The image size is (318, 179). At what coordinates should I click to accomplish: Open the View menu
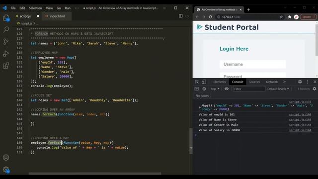[49, 8]
